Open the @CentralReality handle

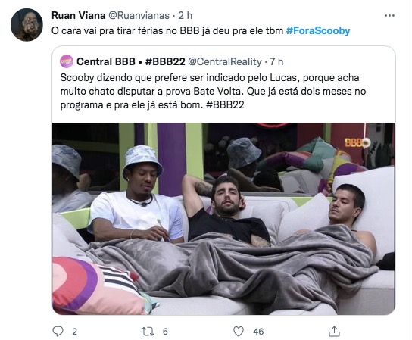(225, 62)
